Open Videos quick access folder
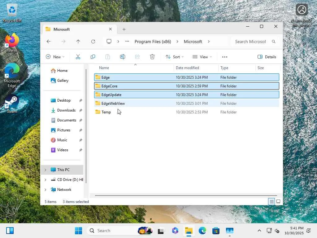Screen dimensions: 317x238 click(63, 150)
